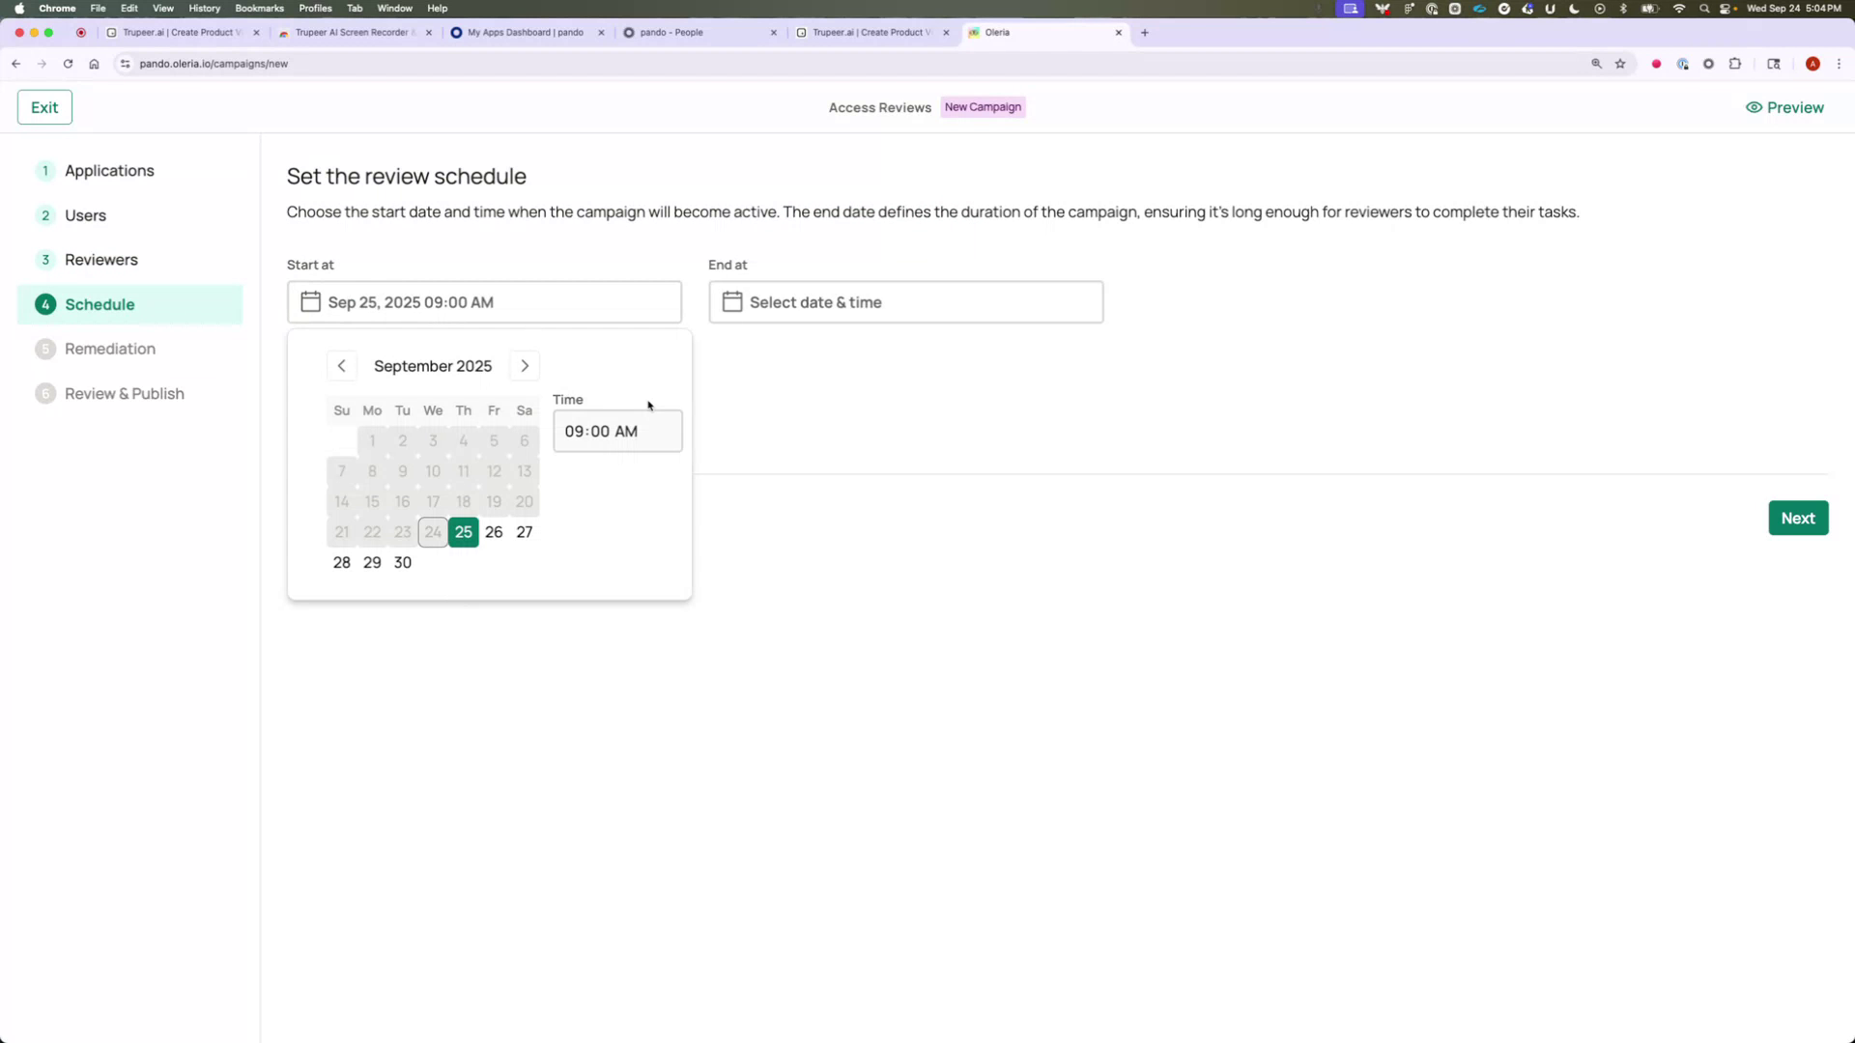
Task: Click the Preview eye icon
Action: pyautogui.click(x=1754, y=107)
